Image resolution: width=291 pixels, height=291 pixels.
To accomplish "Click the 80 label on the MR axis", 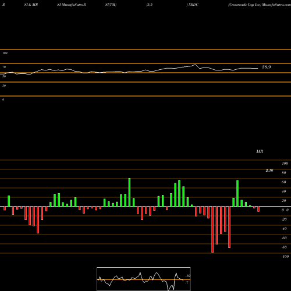I will point(284,173).
